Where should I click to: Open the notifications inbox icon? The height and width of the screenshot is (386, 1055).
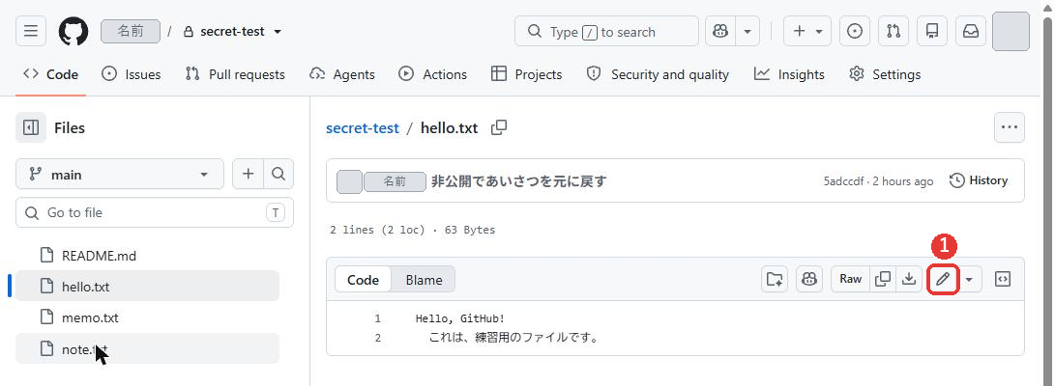point(971,32)
